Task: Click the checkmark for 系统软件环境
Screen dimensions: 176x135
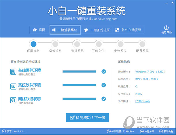Action: coord(104,85)
